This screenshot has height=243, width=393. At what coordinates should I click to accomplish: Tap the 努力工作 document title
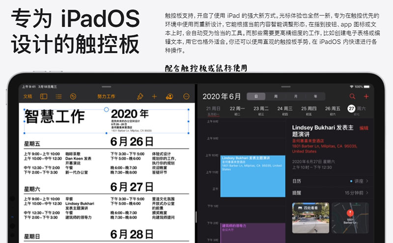[x=106, y=96]
